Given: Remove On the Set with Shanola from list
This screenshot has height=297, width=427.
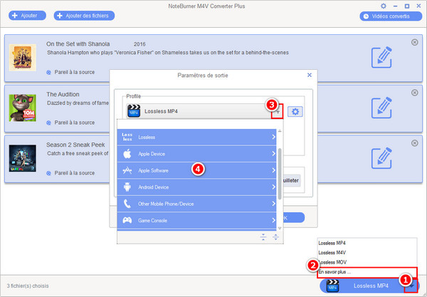Looking at the screenshot, I should [415, 43].
